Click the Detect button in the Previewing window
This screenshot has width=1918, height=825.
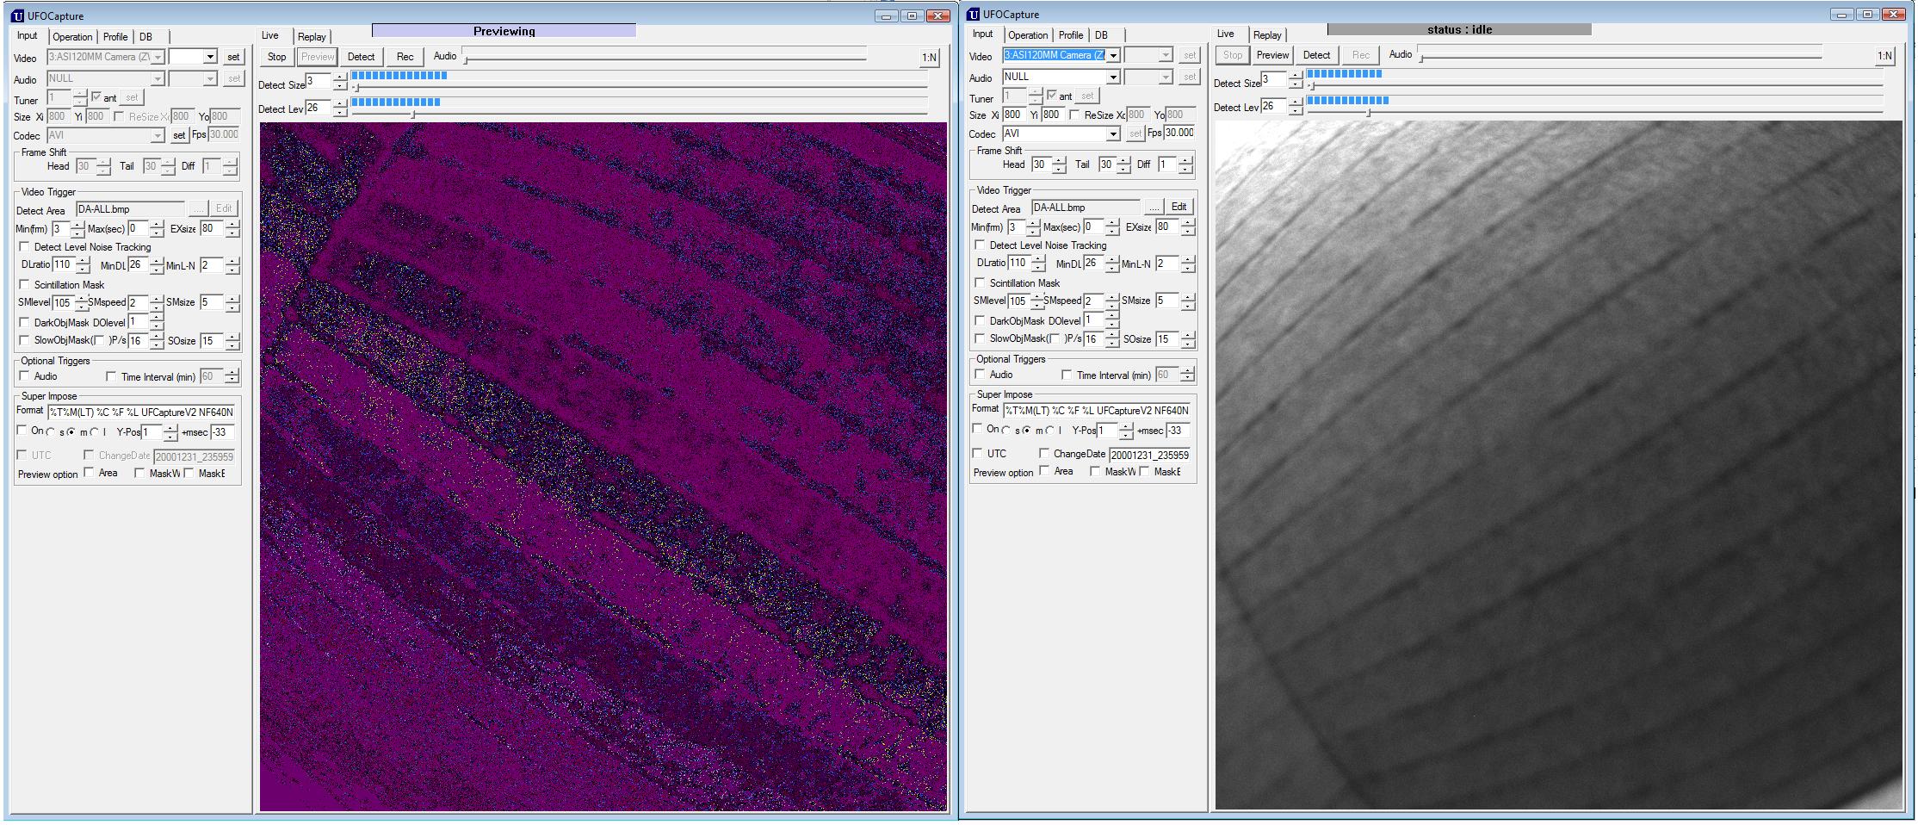pos(361,57)
